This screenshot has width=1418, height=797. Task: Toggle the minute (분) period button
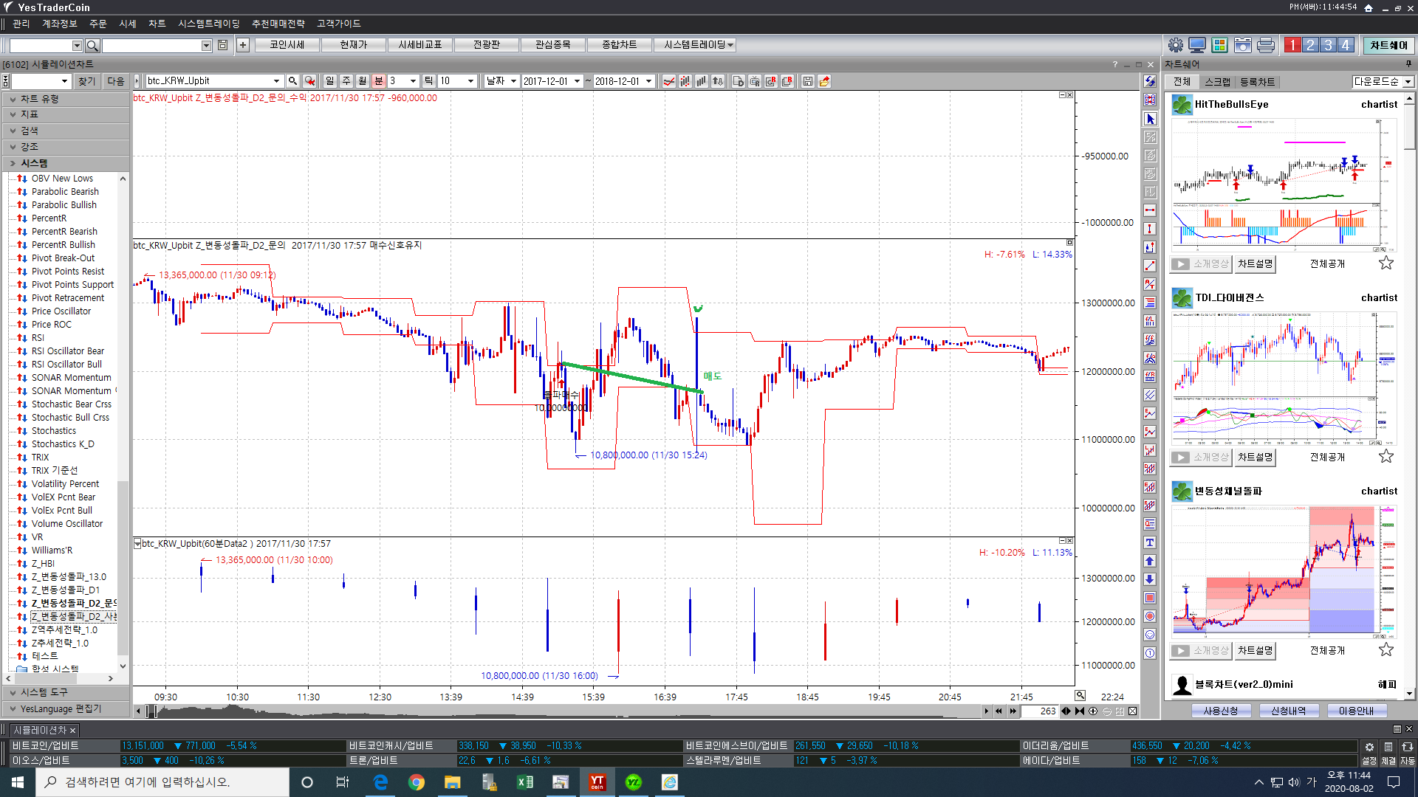point(378,81)
